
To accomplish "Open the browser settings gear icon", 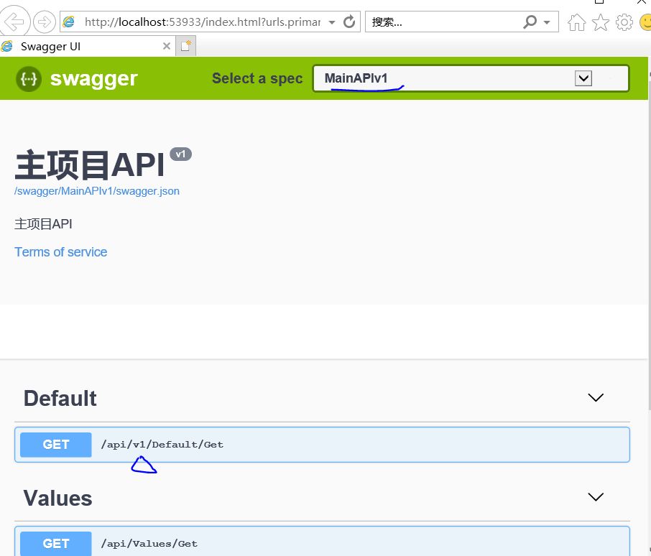I will [x=624, y=22].
